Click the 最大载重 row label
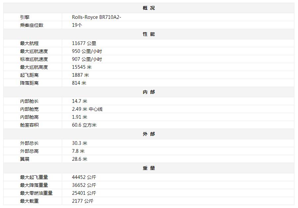 [x=29, y=201]
